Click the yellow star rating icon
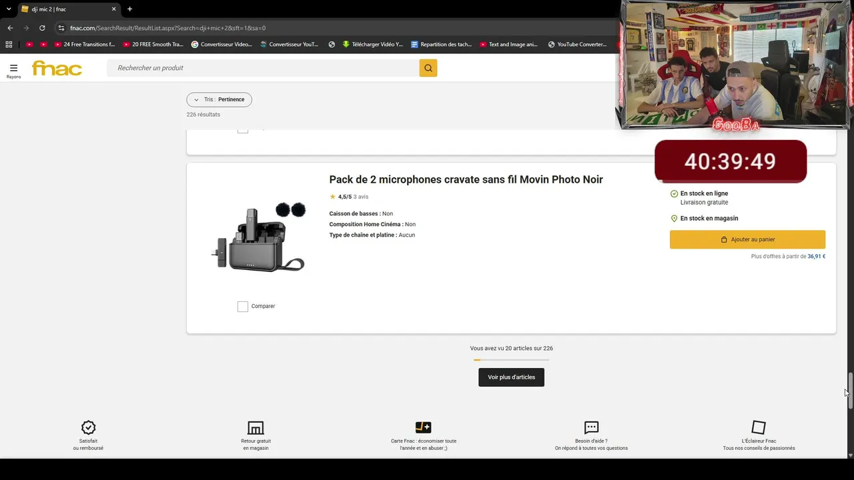Screen dimensions: 854x480 tap(332, 197)
